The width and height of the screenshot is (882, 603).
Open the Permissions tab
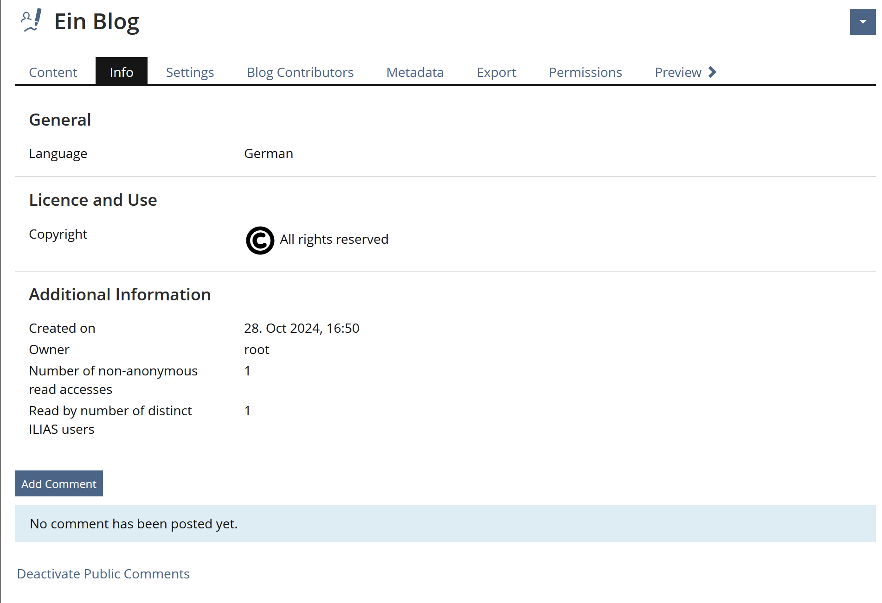pos(585,72)
